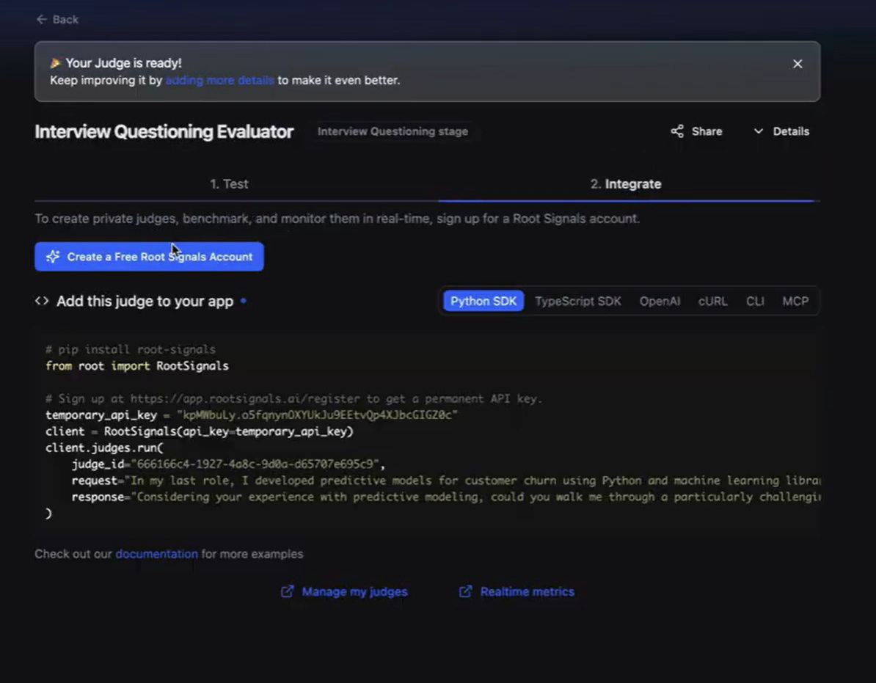Select the CLI tab
This screenshot has height=683, width=876.
(755, 301)
